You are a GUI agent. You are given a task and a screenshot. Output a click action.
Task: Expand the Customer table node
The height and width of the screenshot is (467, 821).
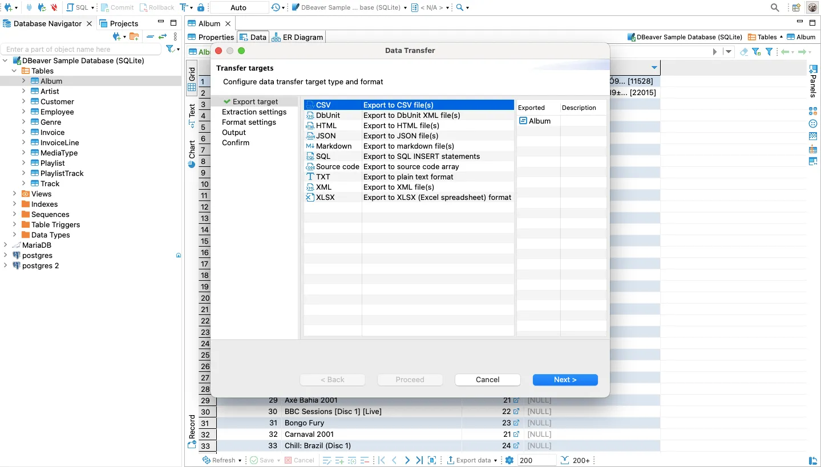tap(24, 101)
